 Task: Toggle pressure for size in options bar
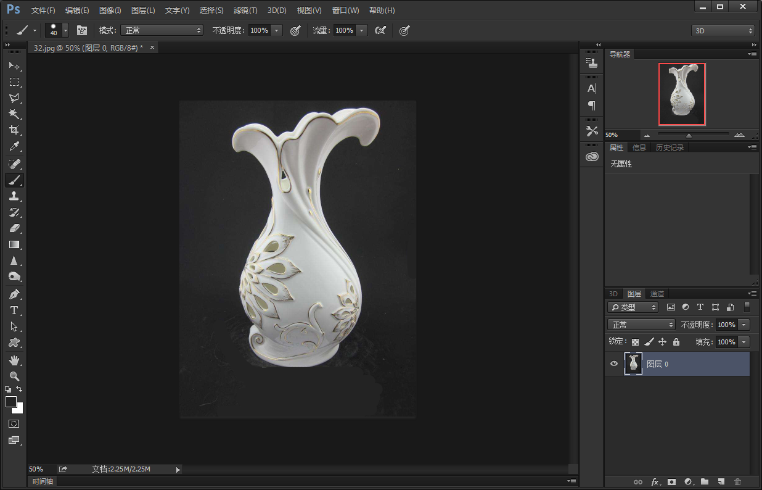pos(404,30)
